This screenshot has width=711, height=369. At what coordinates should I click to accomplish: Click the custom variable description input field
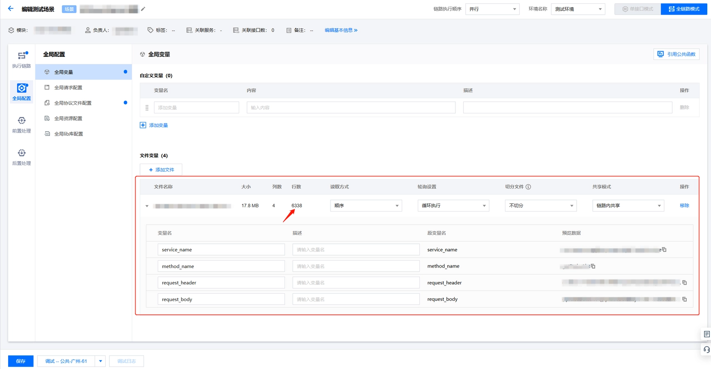pyautogui.click(x=568, y=108)
